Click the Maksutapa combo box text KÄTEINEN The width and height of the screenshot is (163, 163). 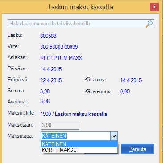pyautogui.click(x=54, y=136)
